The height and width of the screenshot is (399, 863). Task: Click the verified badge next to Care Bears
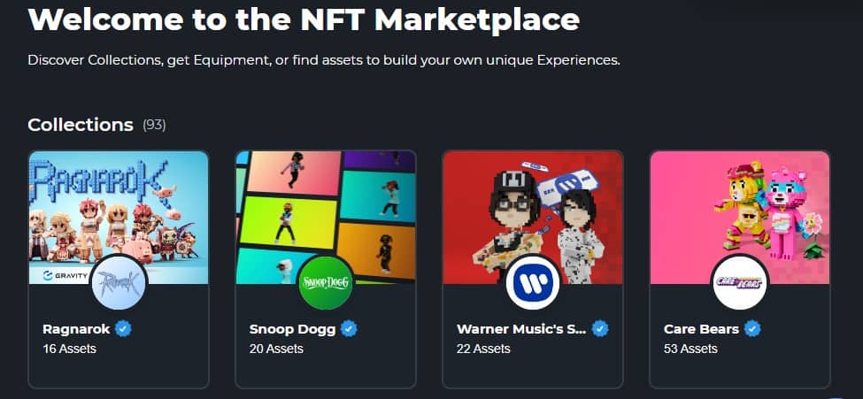(752, 329)
